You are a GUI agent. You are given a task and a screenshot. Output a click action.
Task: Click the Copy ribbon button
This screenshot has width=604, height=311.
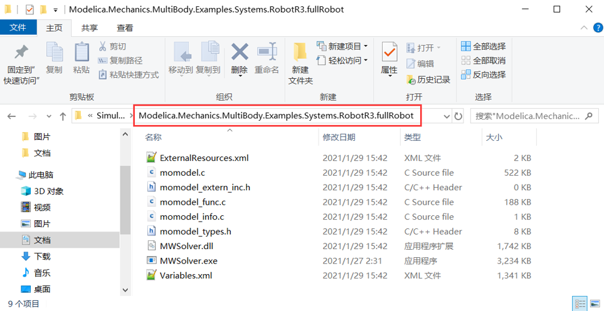pos(55,58)
